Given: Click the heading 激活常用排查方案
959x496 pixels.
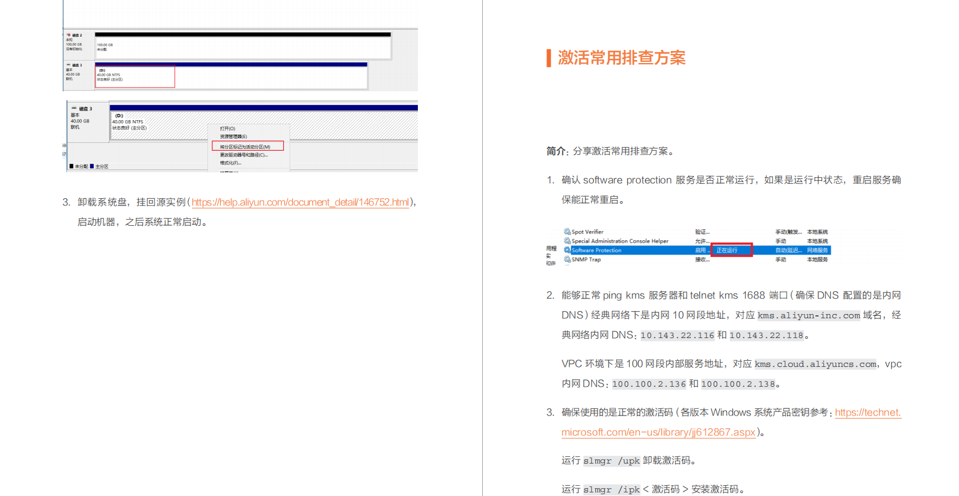Looking at the screenshot, I should pos(622,58).
